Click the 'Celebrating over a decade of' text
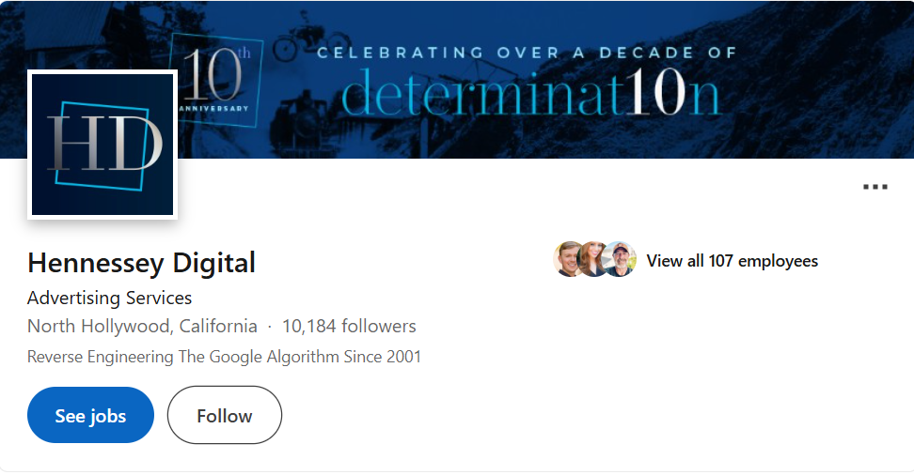The width and height of the screenshot is (914, 475). (x=527, y=53)
